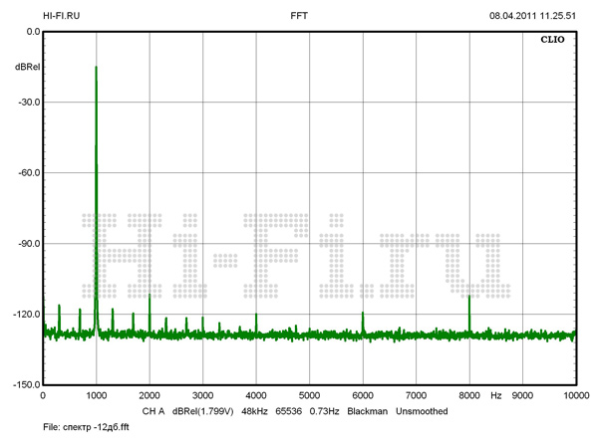This screenshot has height=448, width=598.
Task: Click the spectral peak at 8000 Hz
Action: pyautogui.click(x=469, y=297)
